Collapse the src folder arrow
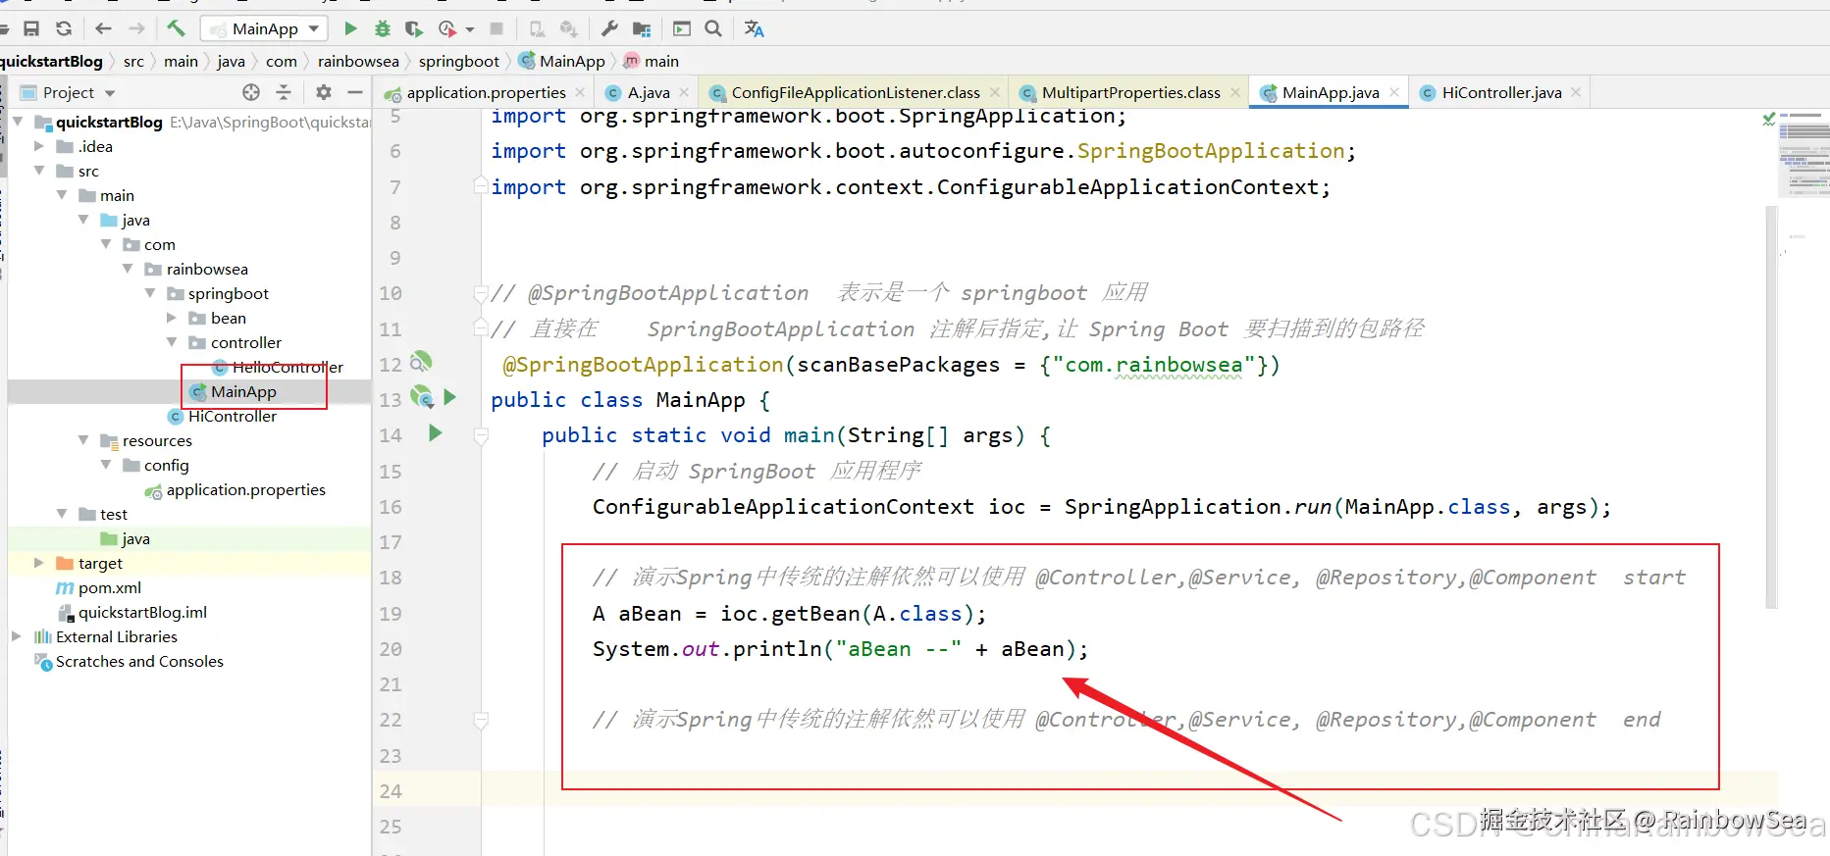 point(39,171)
